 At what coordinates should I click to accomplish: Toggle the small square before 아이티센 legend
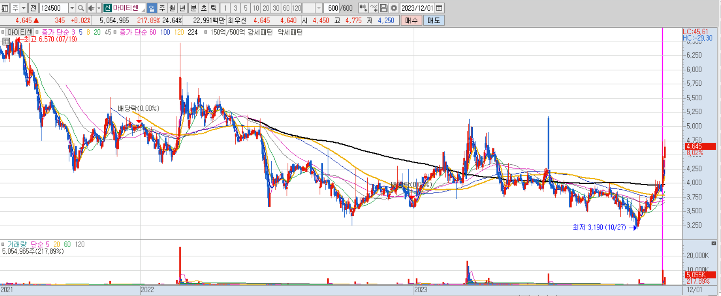click(3, 32)
